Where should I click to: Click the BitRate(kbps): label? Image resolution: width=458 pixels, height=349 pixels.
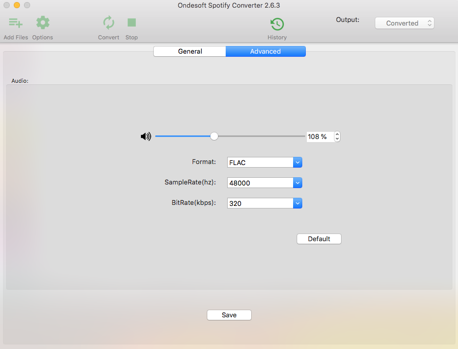(194, 203)
